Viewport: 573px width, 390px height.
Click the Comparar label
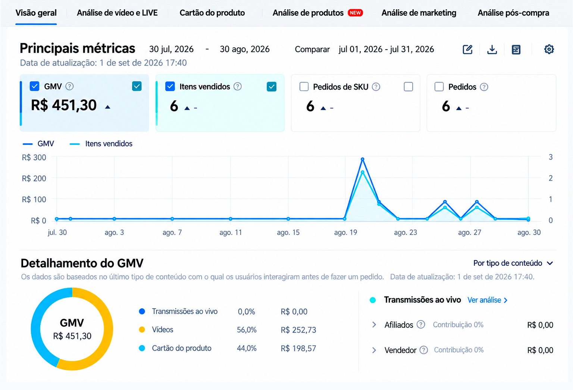pos(312,49)
